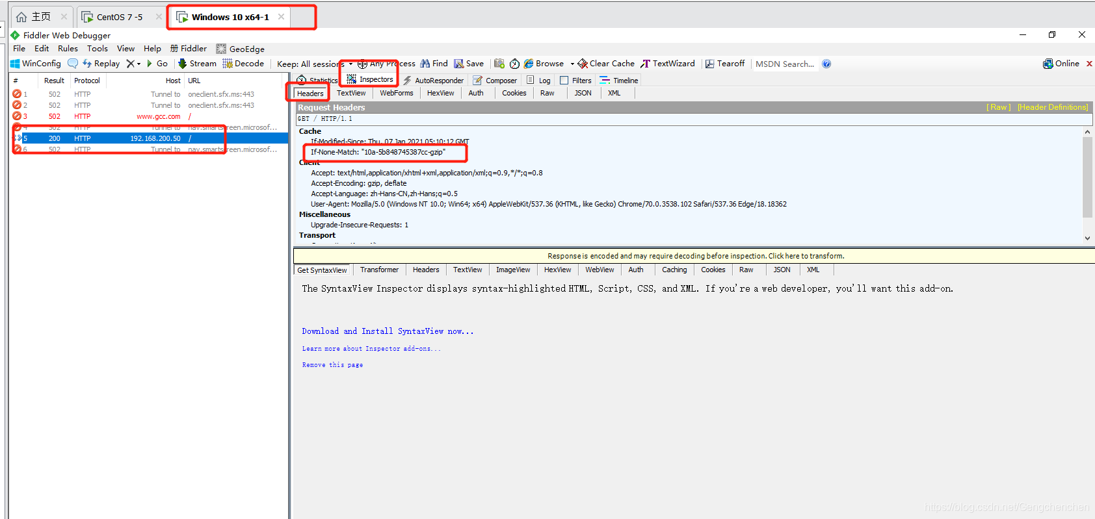Open the Help menu

tap(152, 49)
